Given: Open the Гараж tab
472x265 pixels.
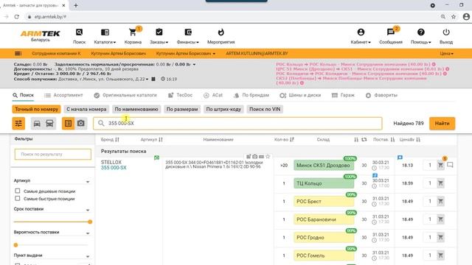Looking at the screenshot, I should coord(343,95).
